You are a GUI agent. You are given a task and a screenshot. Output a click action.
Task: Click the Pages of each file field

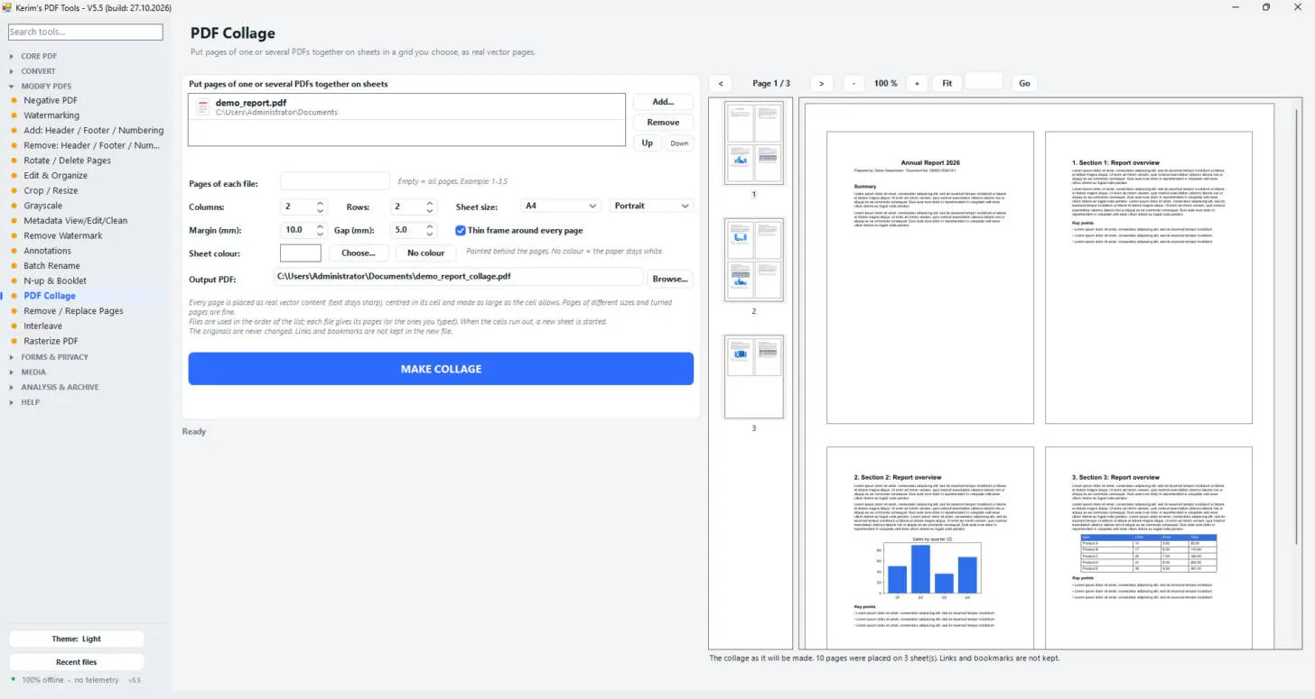pyautogui.click(x=335, y=181)
